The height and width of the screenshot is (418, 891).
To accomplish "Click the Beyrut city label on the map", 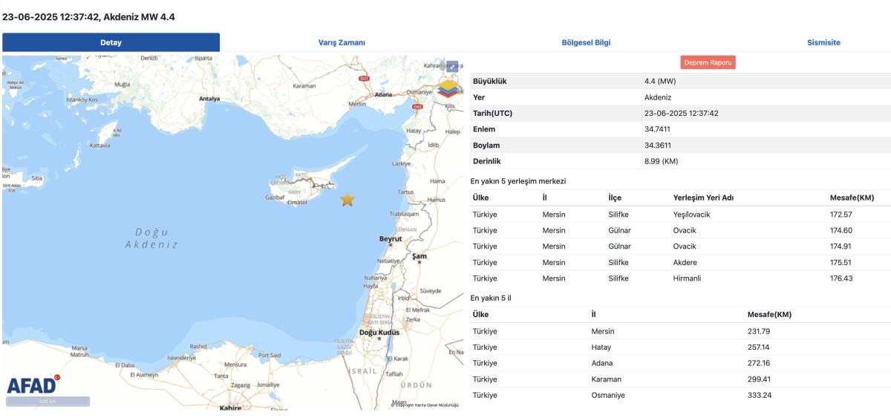I will point(390,239).
